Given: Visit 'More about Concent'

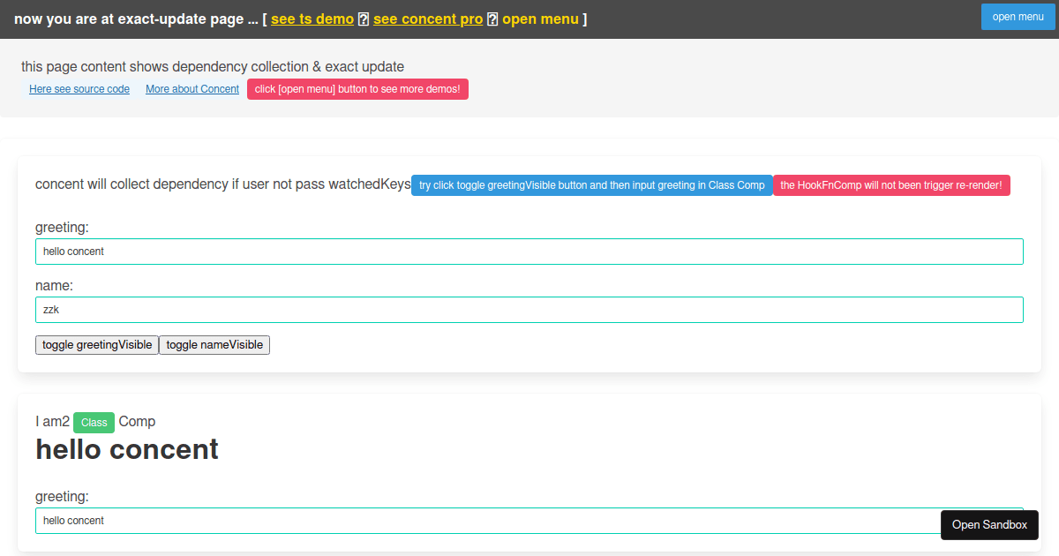Looking at the screenshot, I should pos(192,88).
